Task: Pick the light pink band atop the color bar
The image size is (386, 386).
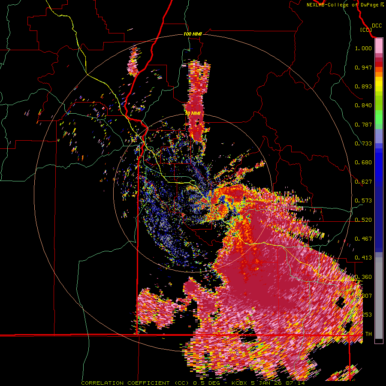Action: (x=379, y=46)
